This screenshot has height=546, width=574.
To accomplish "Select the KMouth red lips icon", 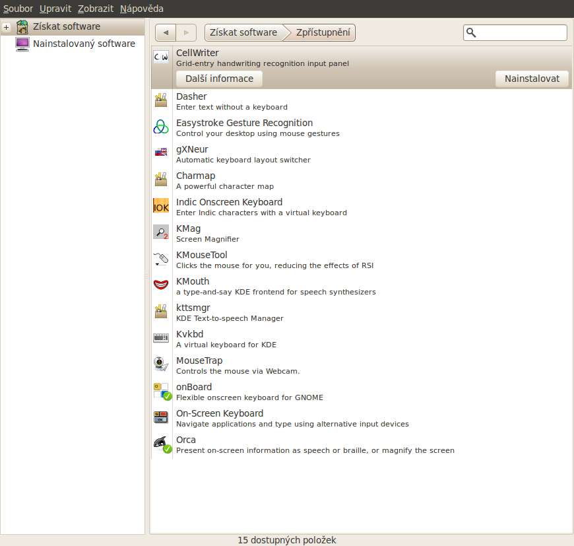I will click(161, 285).
